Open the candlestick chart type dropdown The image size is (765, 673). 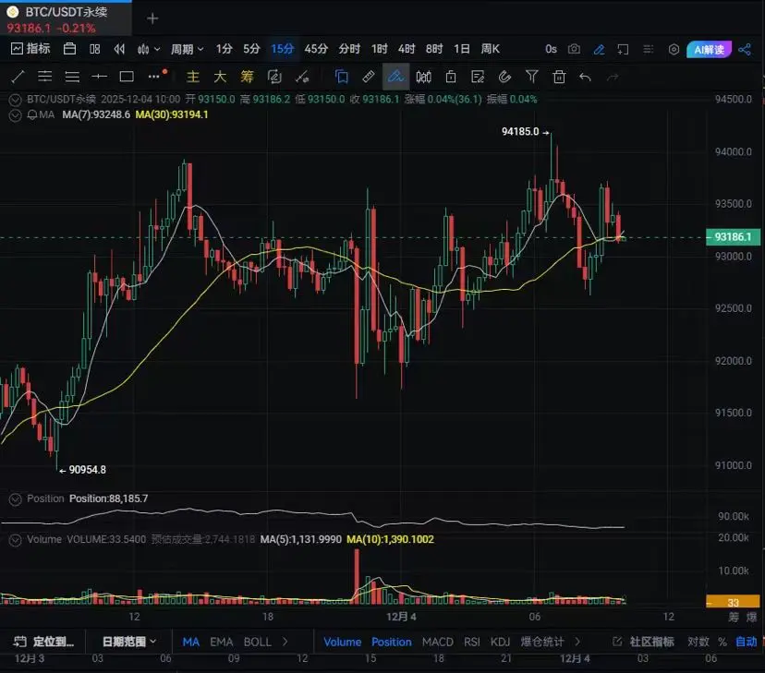149,49
